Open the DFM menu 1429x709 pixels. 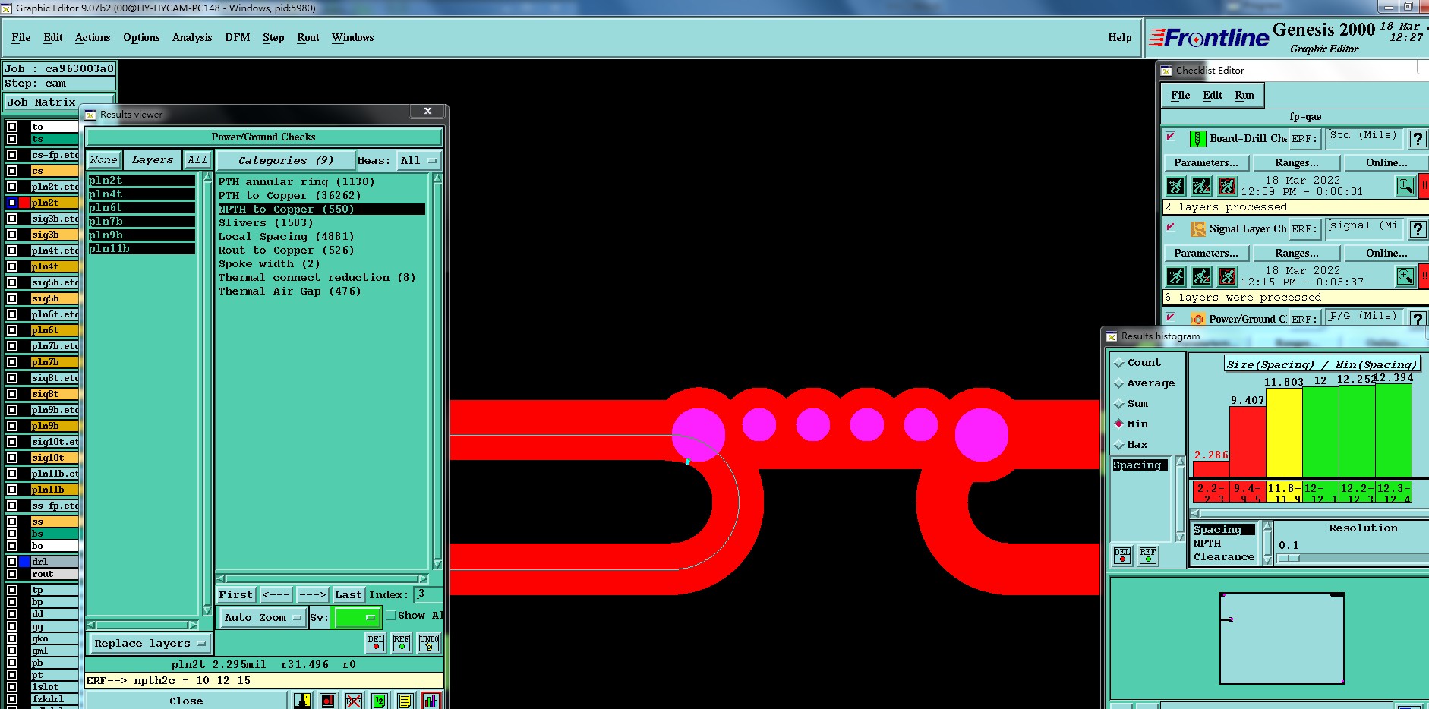coord(238,37)
